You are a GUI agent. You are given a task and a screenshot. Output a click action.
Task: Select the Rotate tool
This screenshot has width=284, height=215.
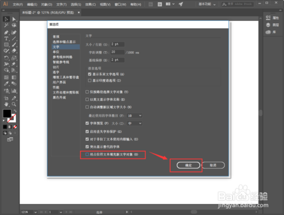(x=6, y=58)
